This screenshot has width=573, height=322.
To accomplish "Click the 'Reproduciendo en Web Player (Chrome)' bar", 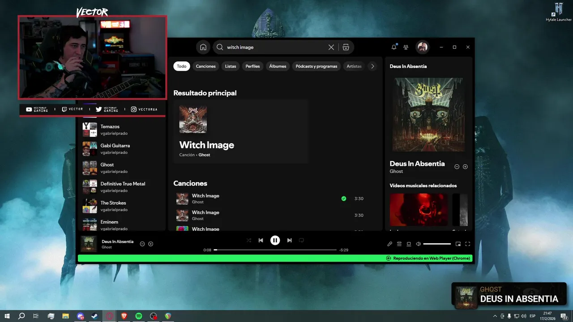I will pyautogui.click(x=275, y=258).
